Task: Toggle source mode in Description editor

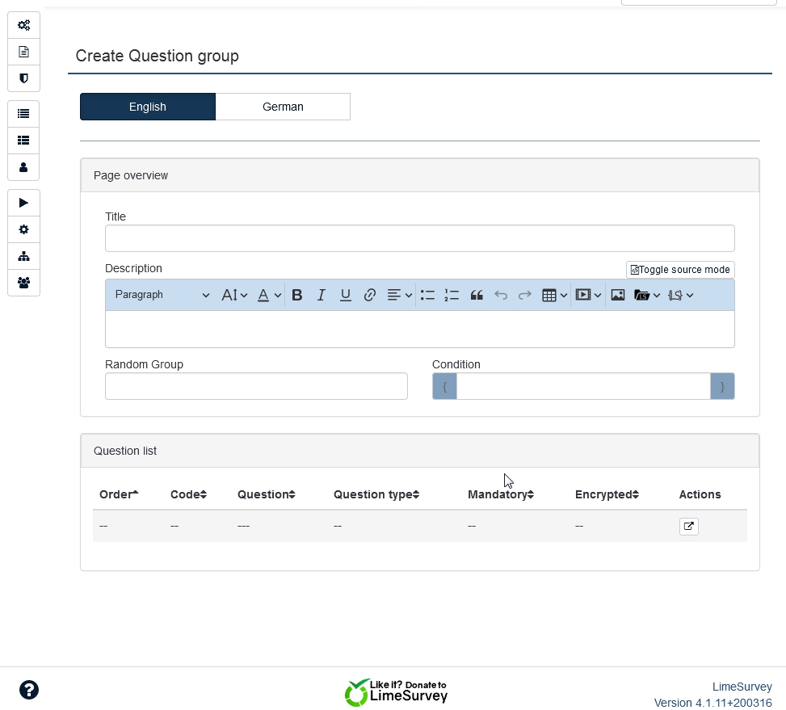Action: [680, 270]
